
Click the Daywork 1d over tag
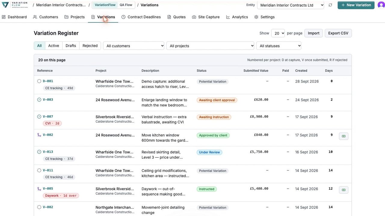[x=61, y=196]
